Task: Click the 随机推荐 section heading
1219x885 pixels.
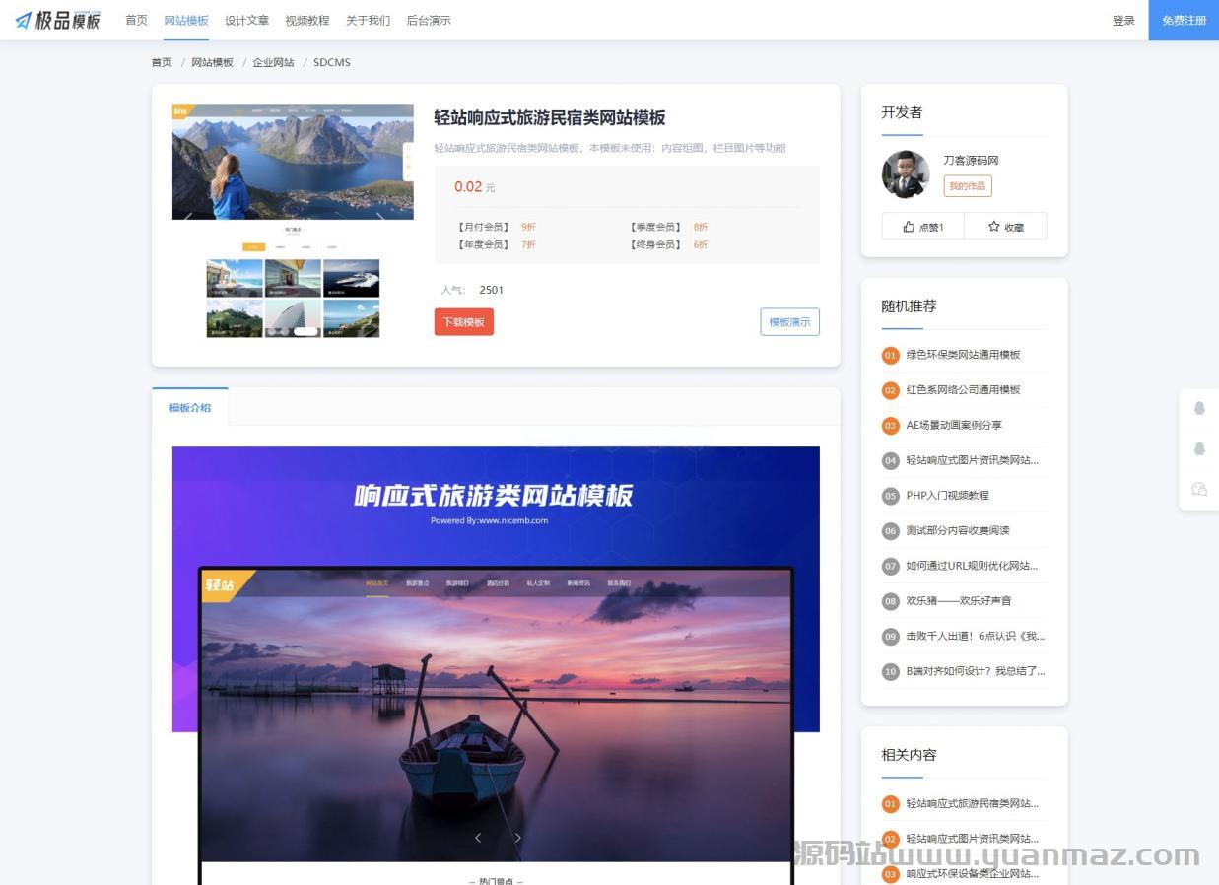Action: point(909,306)
